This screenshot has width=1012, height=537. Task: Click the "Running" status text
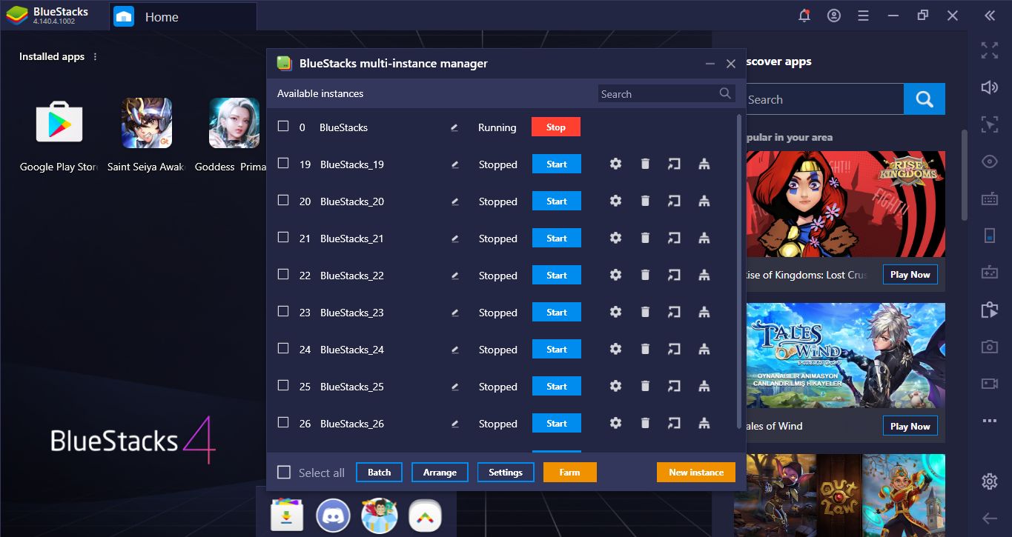point(497,127)
